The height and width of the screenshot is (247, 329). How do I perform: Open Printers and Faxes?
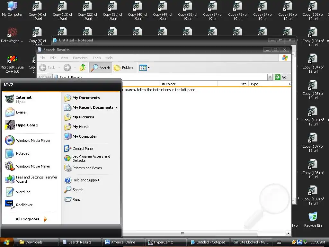point(91,168)
